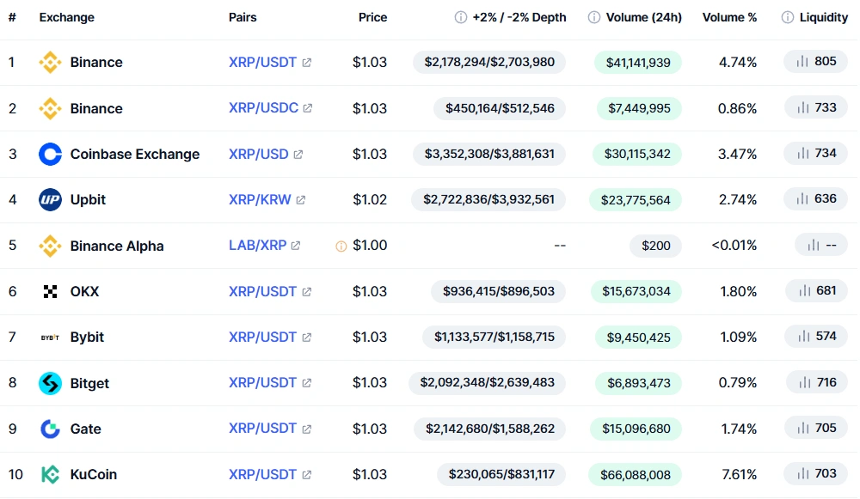Click the Upbit logo icon

(x=50, y=200)
